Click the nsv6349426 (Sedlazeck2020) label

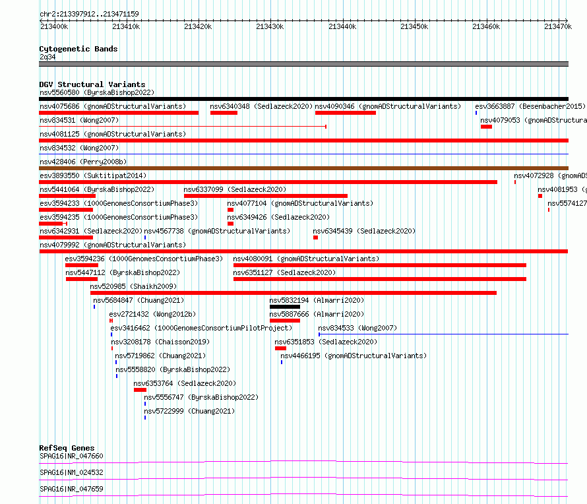pos(278,217)
